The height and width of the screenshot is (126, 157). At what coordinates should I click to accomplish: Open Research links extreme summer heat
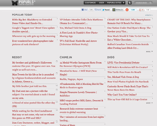(79, 110)
